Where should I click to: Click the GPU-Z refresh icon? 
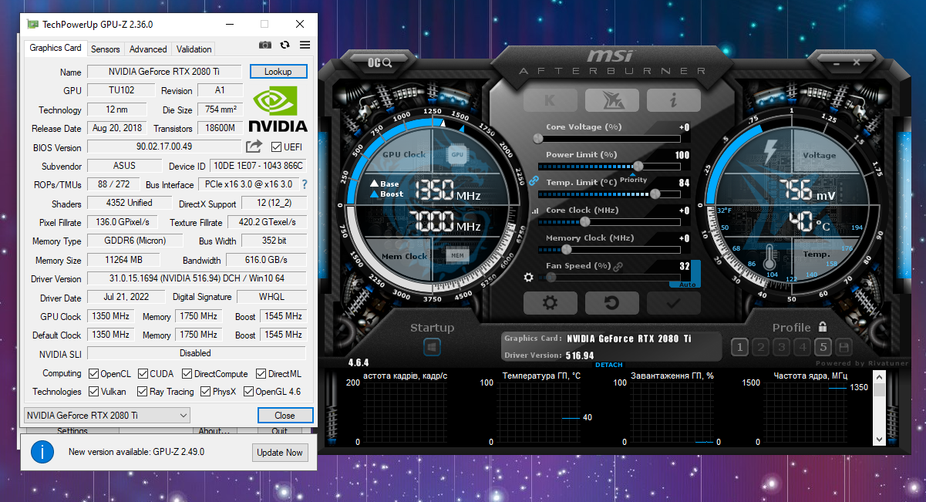285,45
